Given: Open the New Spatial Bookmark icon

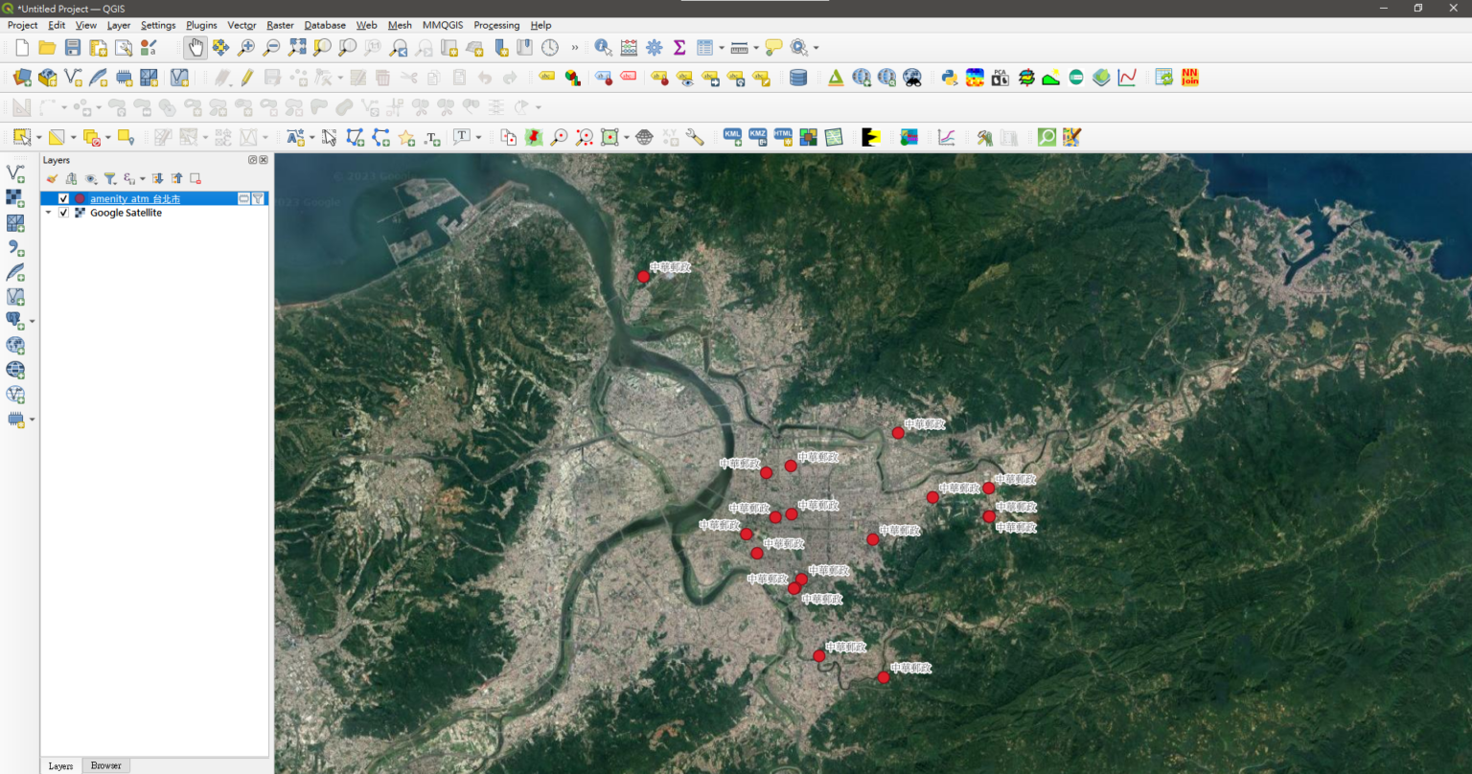Looking at the screenshot, I should (x=499, y=47).
